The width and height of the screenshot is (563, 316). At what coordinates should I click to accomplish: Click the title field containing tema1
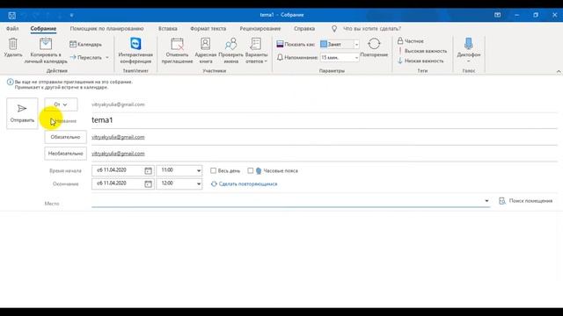(325, 120)
